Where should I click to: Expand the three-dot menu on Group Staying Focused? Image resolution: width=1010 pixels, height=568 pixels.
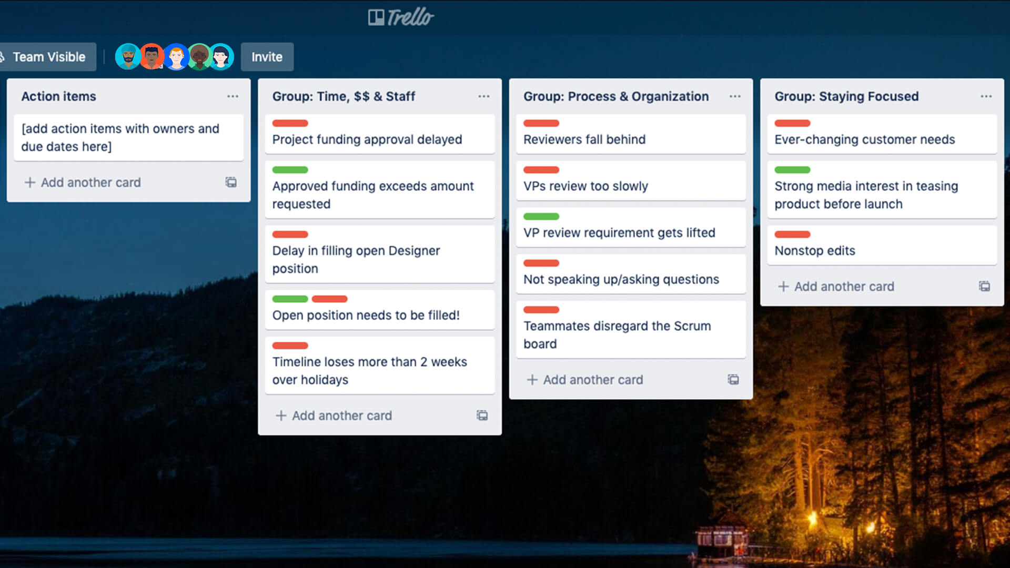click(x=986, y=96)
